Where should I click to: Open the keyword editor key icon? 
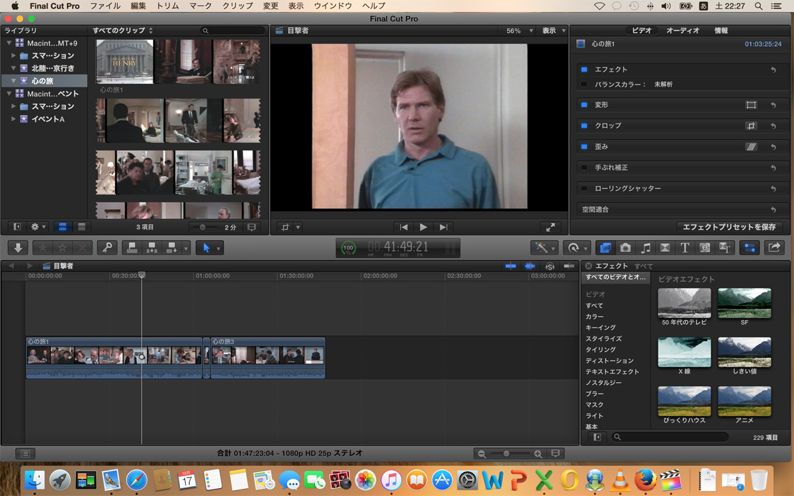tap(107, 248)
